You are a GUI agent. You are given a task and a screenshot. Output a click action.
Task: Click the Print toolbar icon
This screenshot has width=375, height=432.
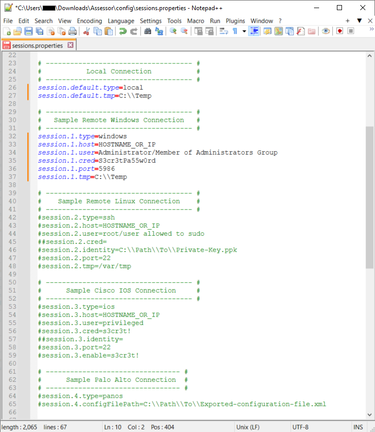[x=73, y=31]
